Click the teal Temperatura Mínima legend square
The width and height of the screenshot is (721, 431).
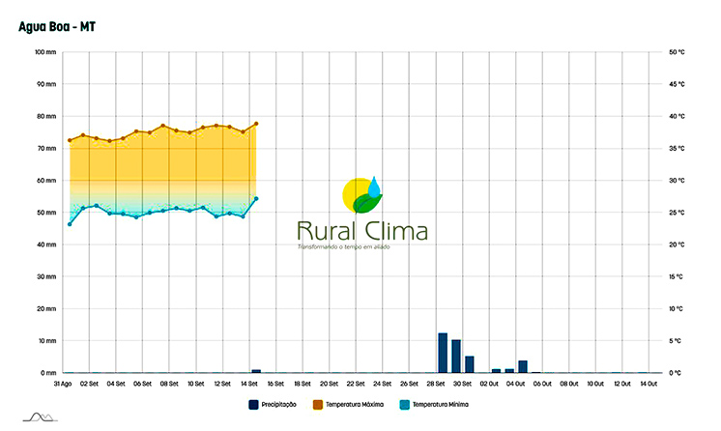click(406, 404)
